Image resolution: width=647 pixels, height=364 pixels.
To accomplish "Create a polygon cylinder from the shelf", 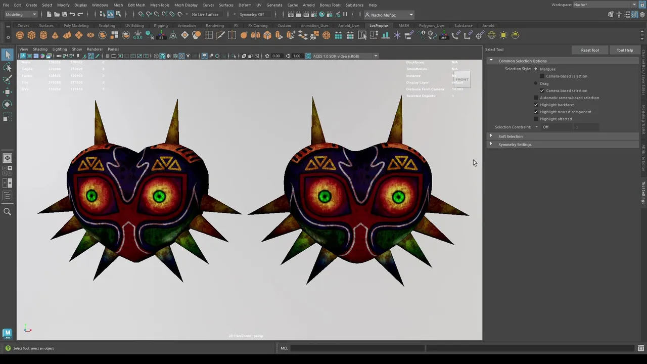I will click(x=43, y=35).
